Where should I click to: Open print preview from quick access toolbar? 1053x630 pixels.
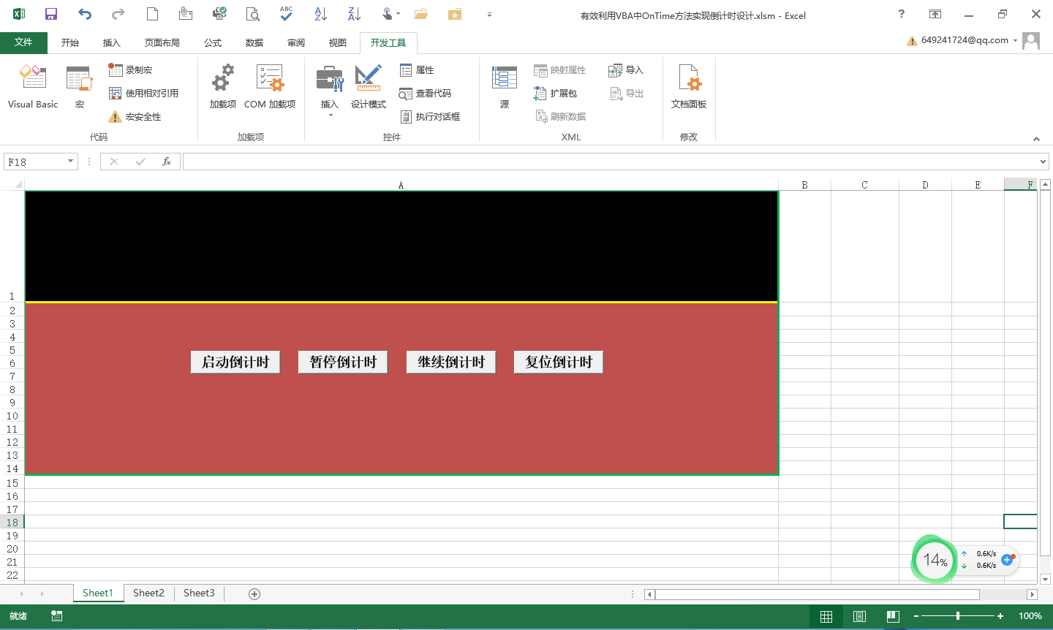(253, 14)
